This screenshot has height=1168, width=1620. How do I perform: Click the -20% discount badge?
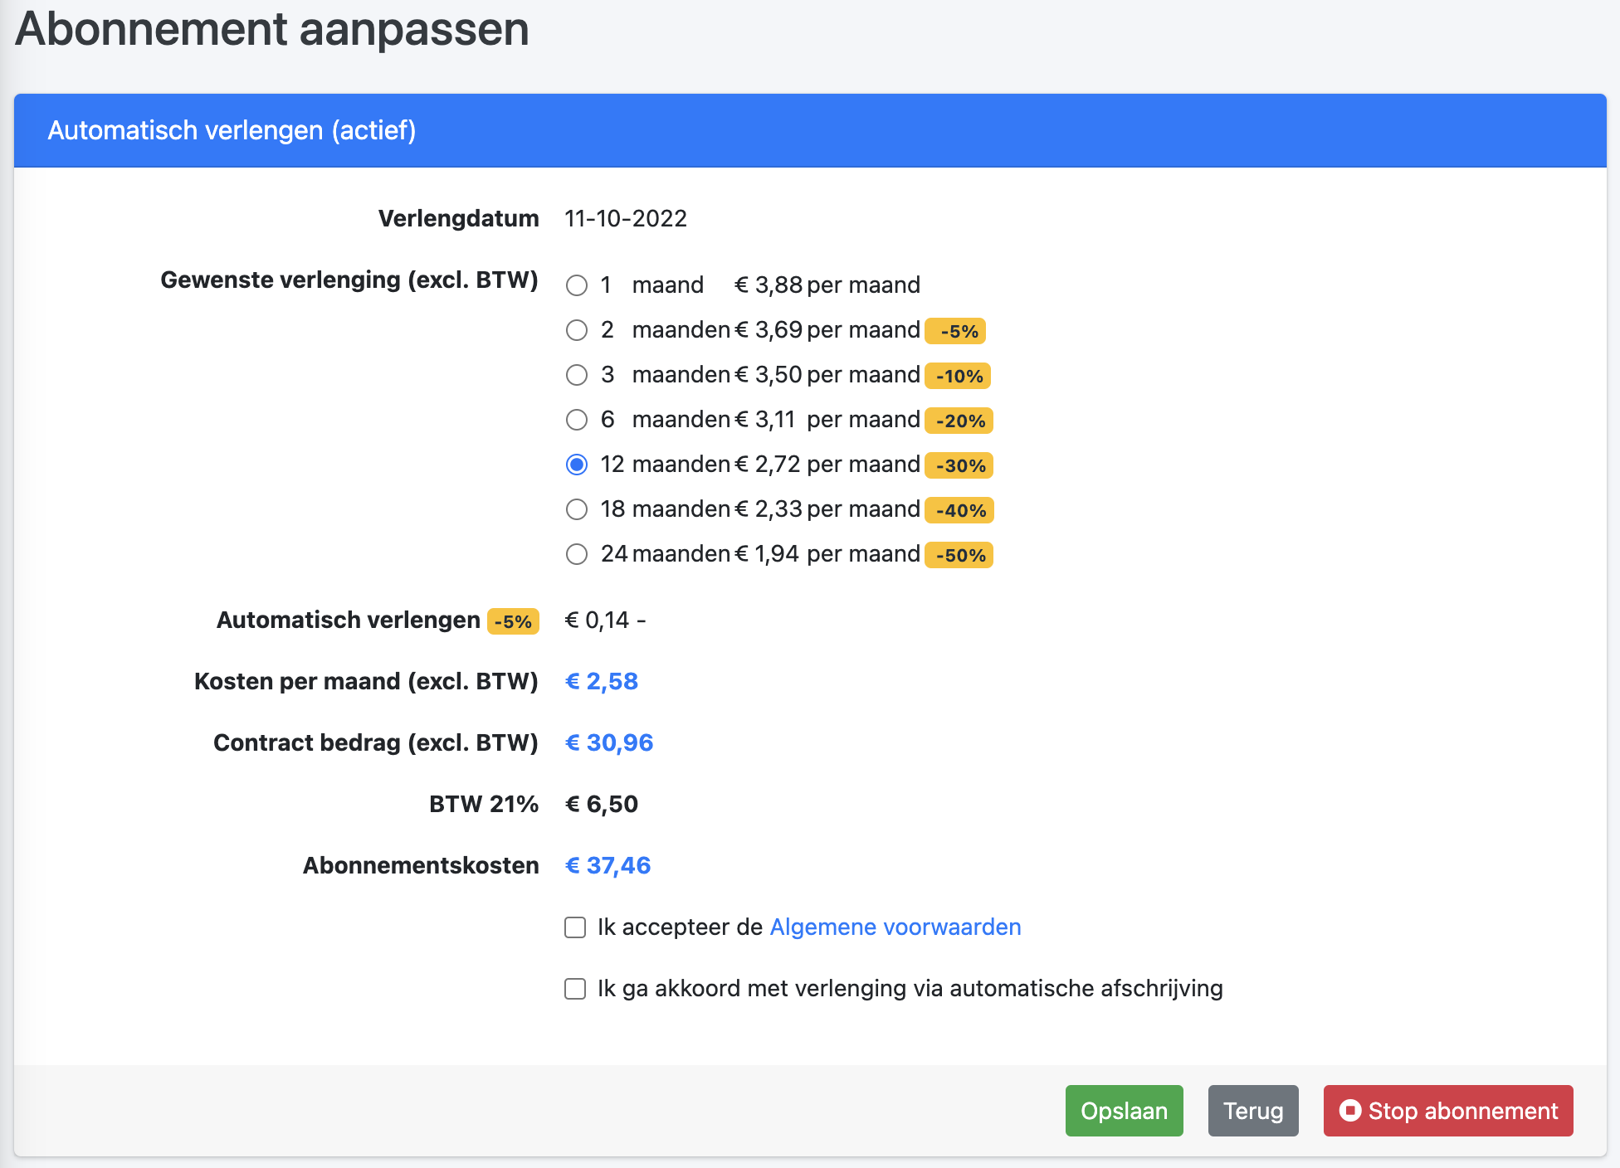959,421
